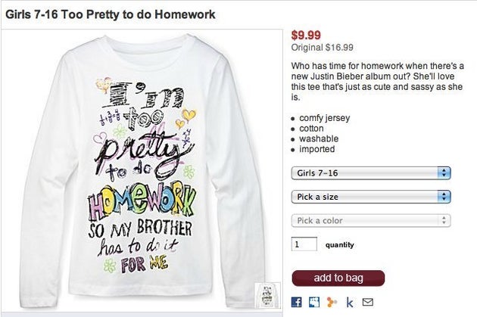477x317 pixels.
Task: Click the 'imported' feature bullet
Action: pos(317,149)
